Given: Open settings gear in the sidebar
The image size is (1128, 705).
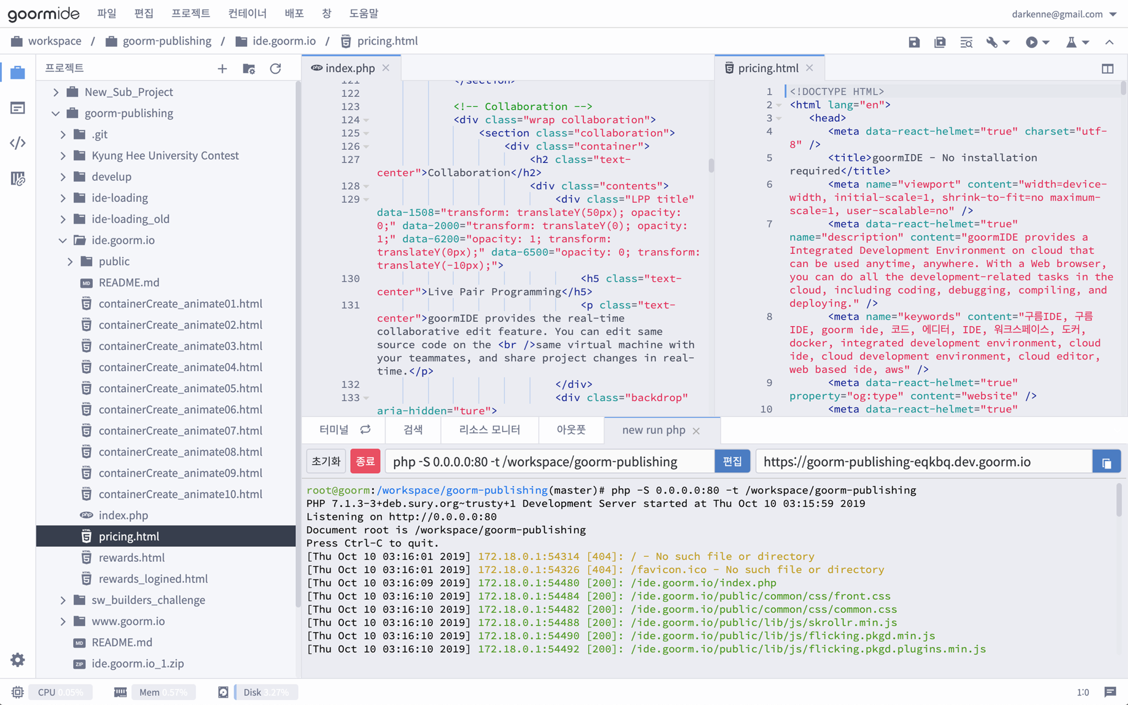Looking at the screenshot, I should [18, 660].
